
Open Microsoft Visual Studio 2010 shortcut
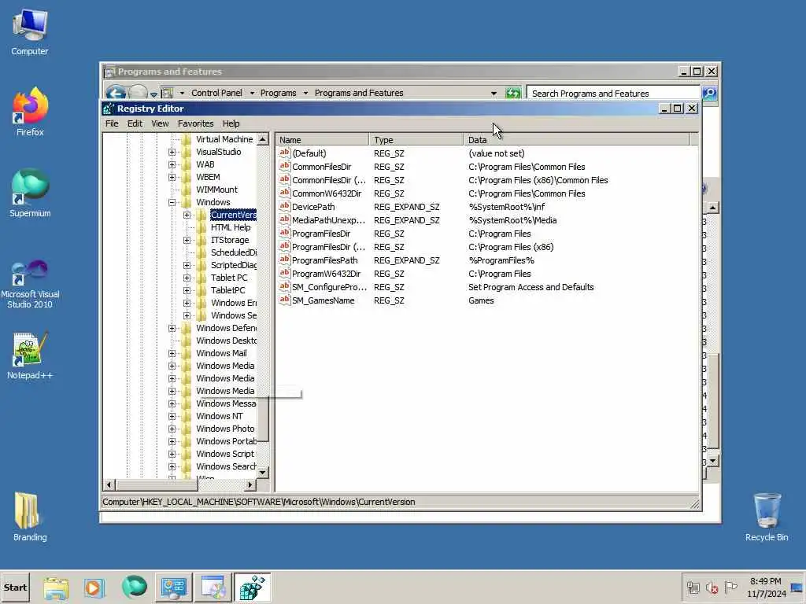(30, 284)
